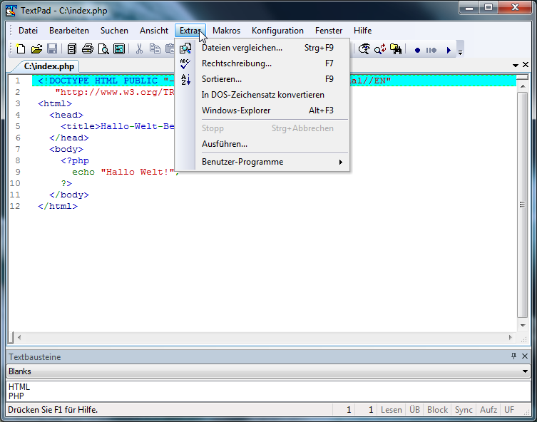Close the open Extras menu
The height and width of the screenshot is (422, 537).
click(x=190, y=31)
